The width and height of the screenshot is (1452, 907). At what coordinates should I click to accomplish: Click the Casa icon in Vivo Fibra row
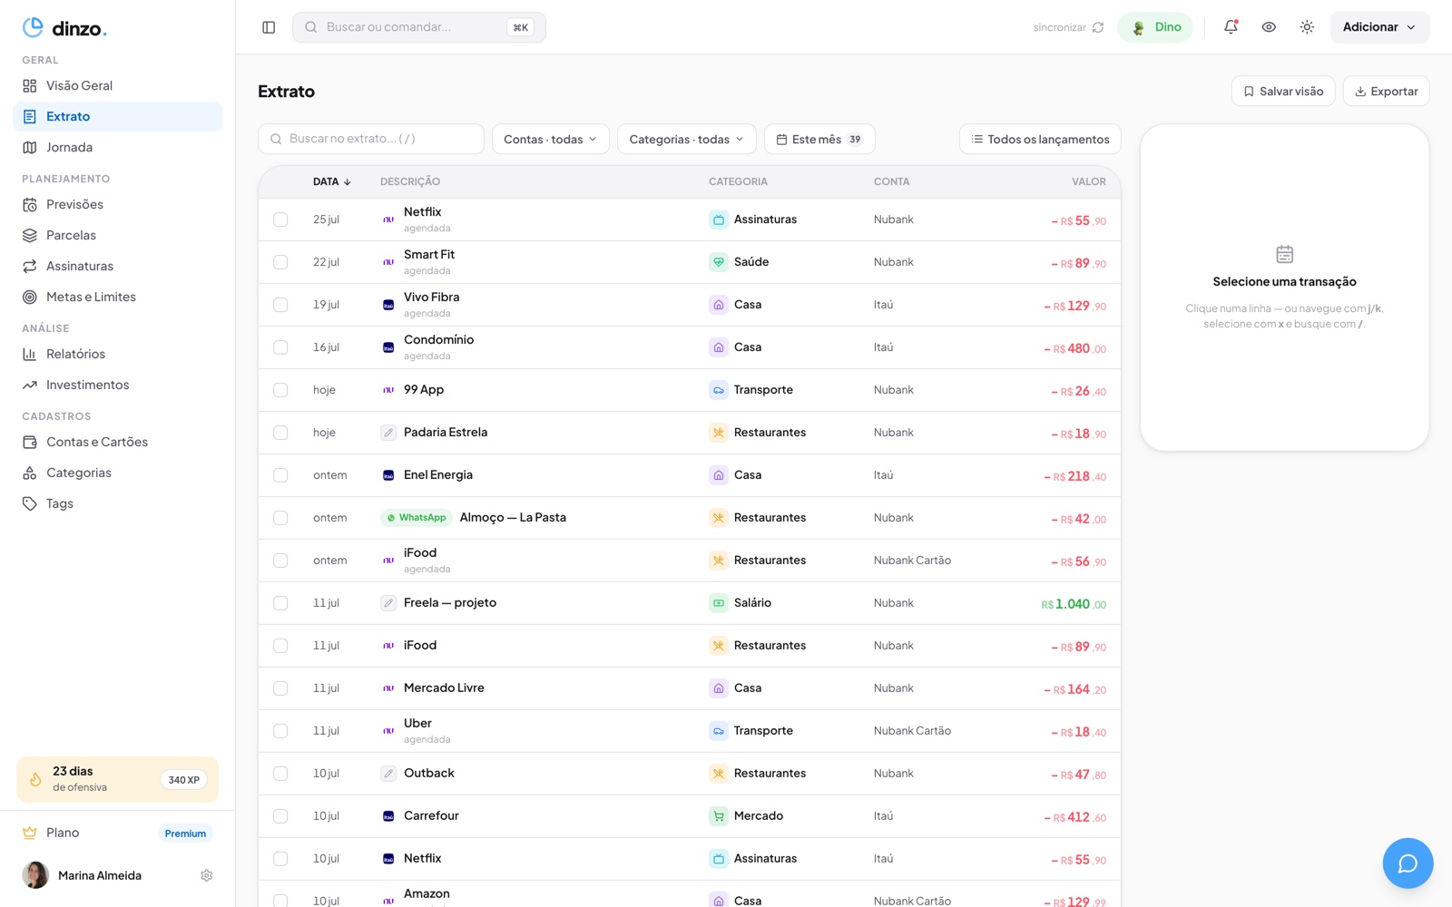pyautogui.click(x=719, y=305)
